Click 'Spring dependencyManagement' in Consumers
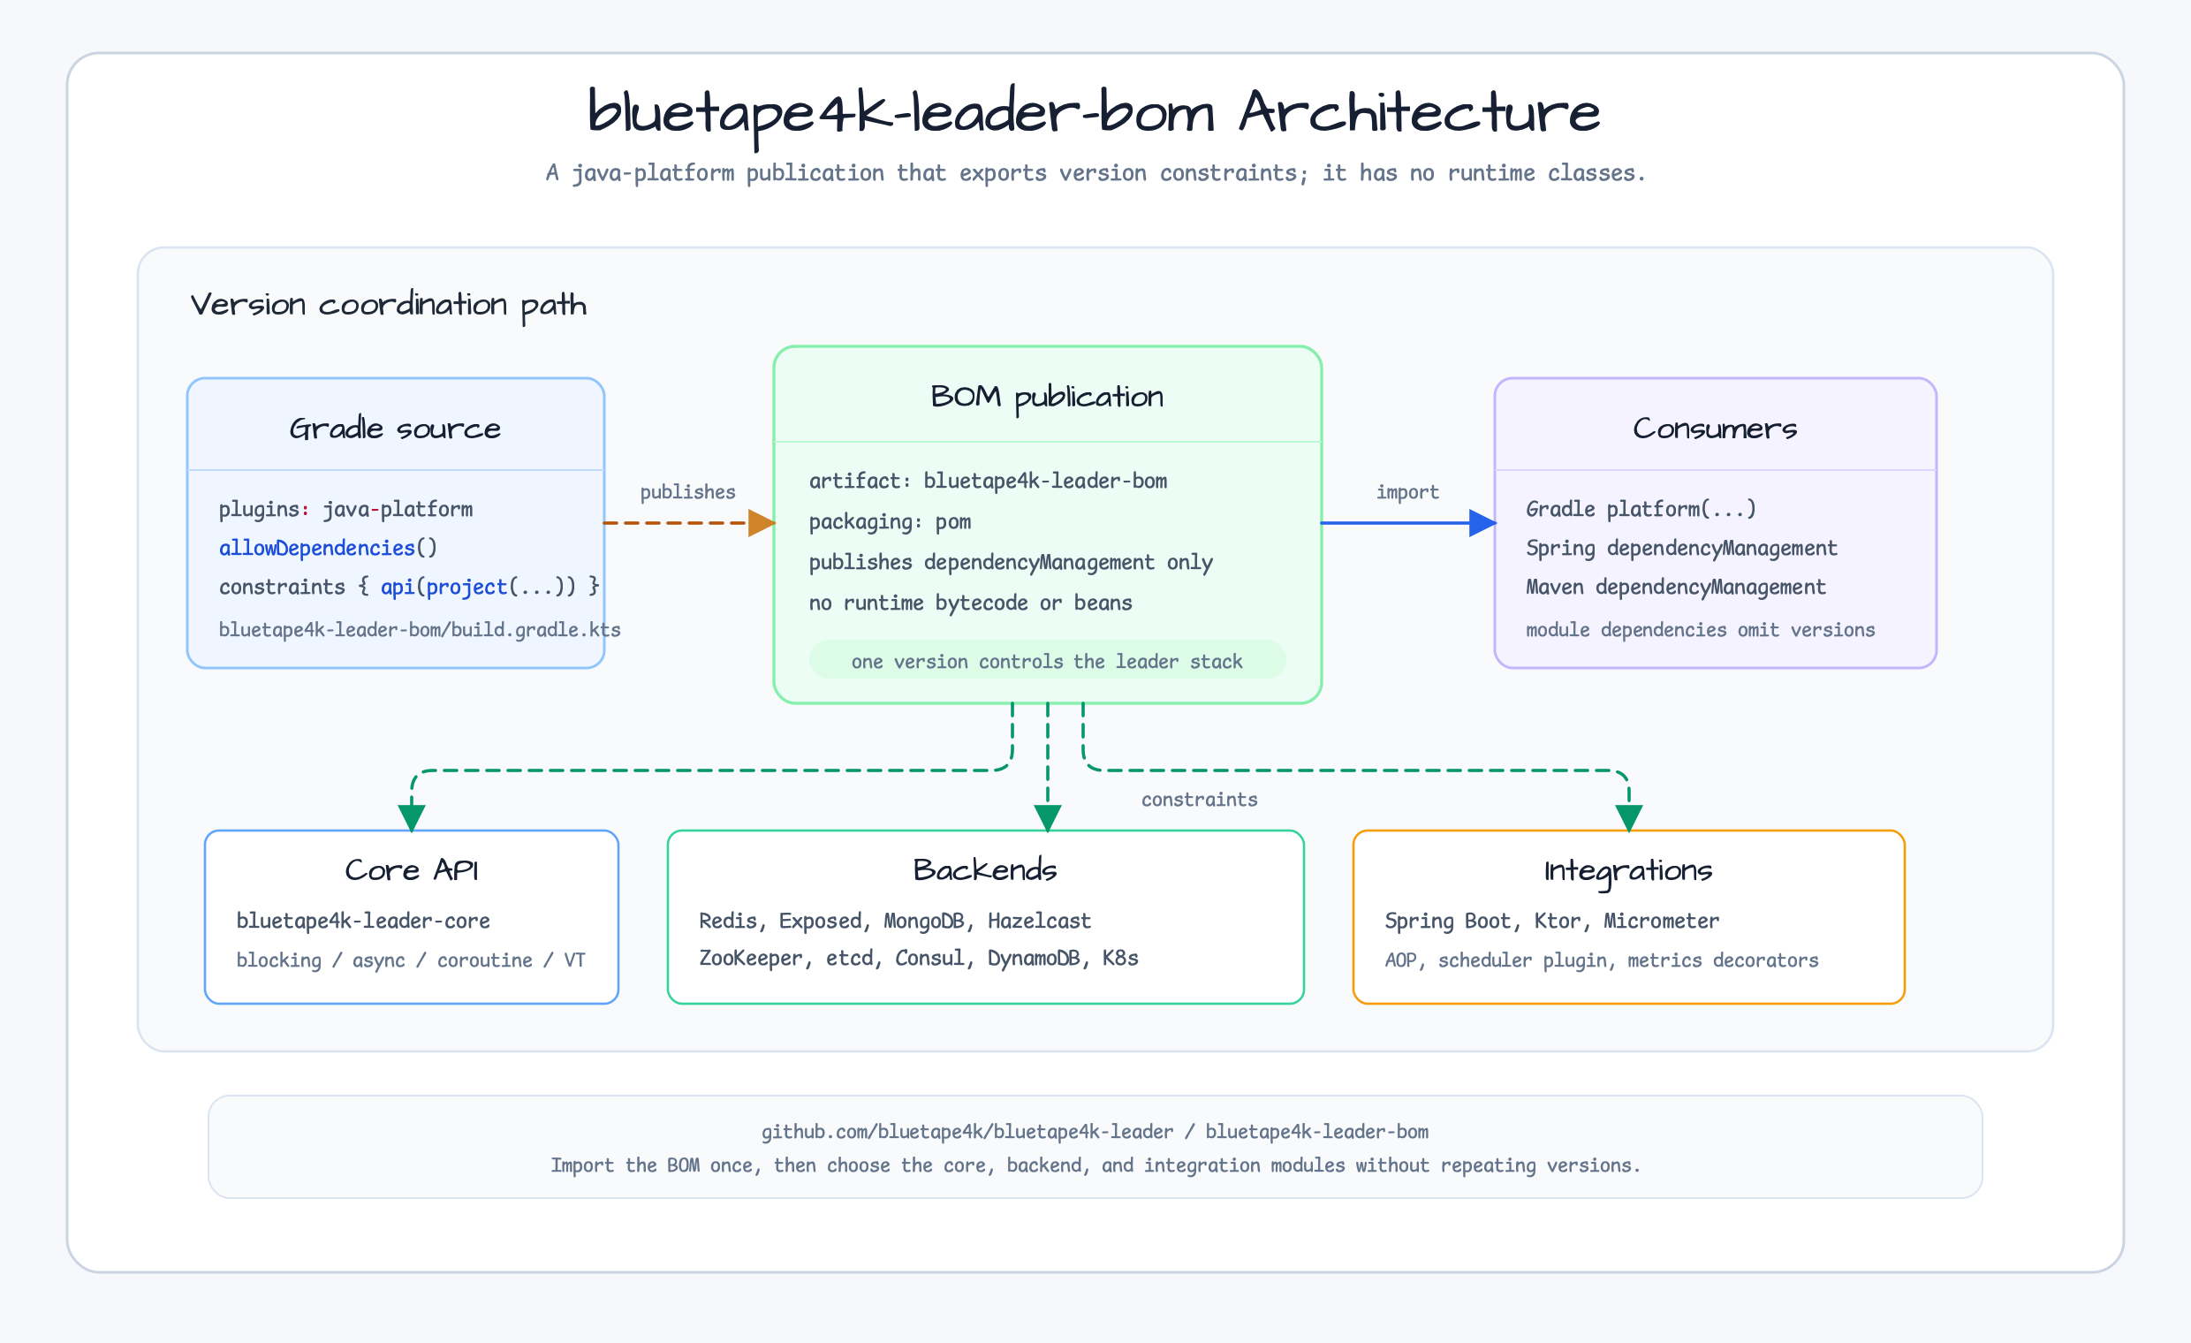Screen dimensions: 2191x1343 click(x=1681, y=548)
